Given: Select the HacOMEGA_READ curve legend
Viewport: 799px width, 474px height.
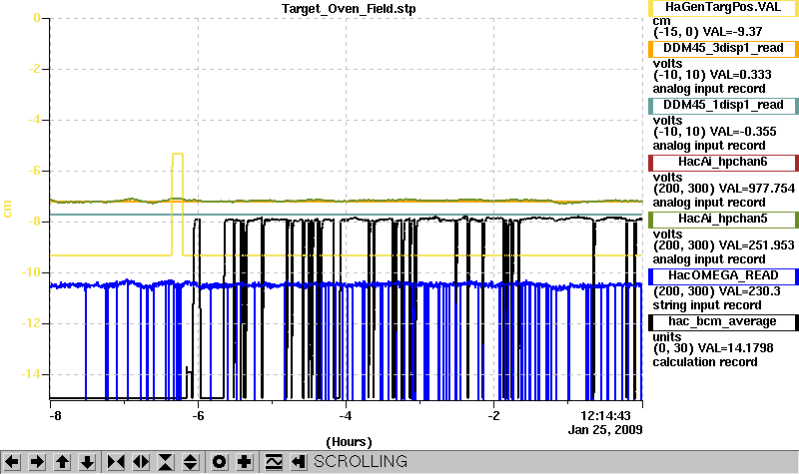Looking at the screenshot, I should (723, 276).
